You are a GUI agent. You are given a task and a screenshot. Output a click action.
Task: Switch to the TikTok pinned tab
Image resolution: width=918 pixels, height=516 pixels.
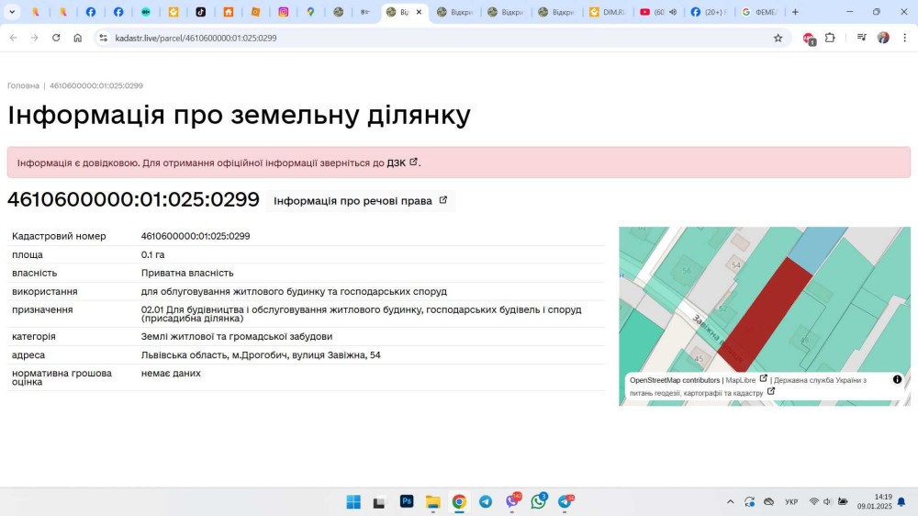point(200,12)
